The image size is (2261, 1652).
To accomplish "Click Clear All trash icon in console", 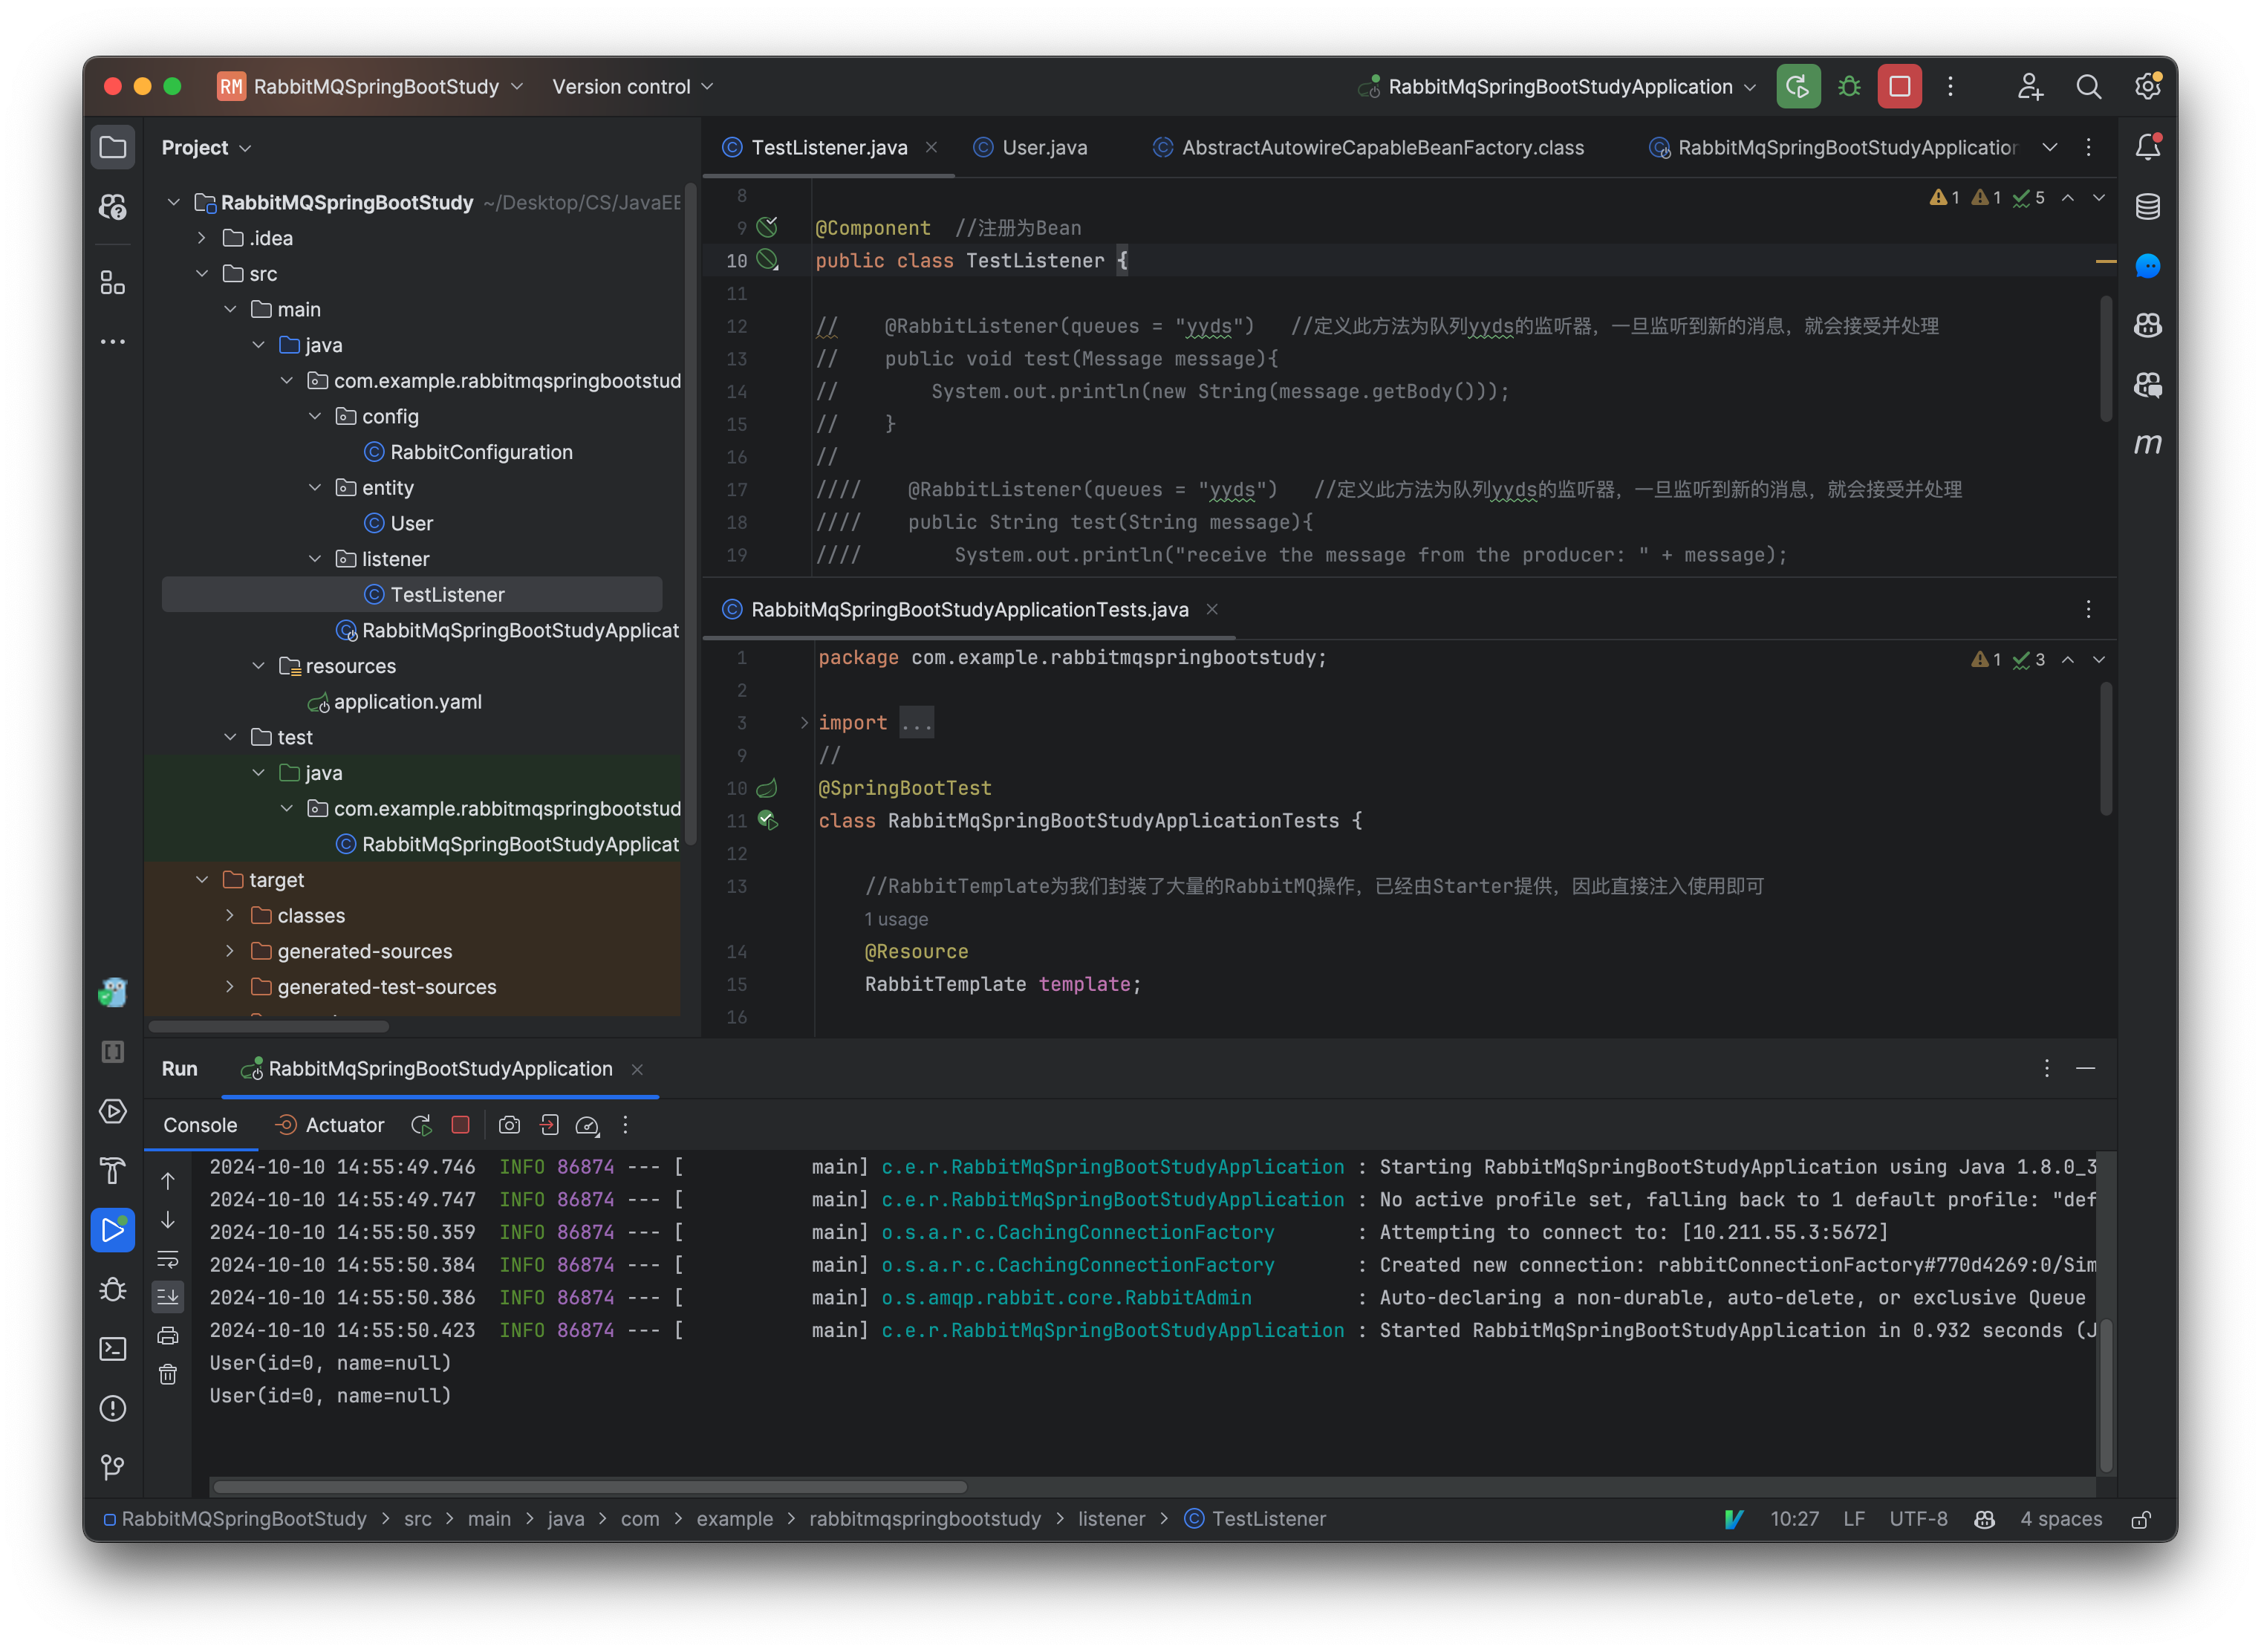I will [x=168, y=1375].
